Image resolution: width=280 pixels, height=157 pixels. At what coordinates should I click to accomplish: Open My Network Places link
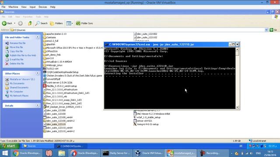tap(19, 96)
